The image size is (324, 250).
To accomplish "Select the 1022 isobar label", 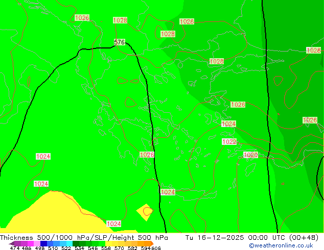I will [229, 142].
